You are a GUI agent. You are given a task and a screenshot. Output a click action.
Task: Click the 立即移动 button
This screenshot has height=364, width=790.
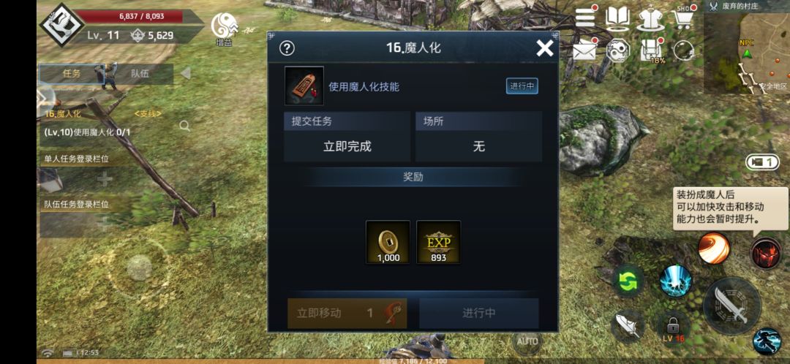[x=347, y=313]
